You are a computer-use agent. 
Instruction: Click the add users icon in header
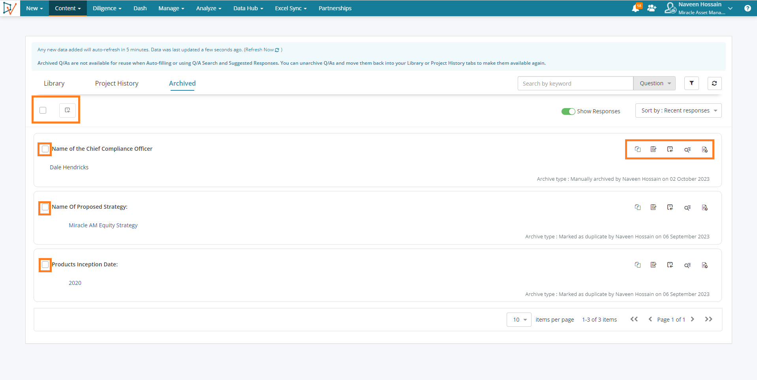[652, 8]
